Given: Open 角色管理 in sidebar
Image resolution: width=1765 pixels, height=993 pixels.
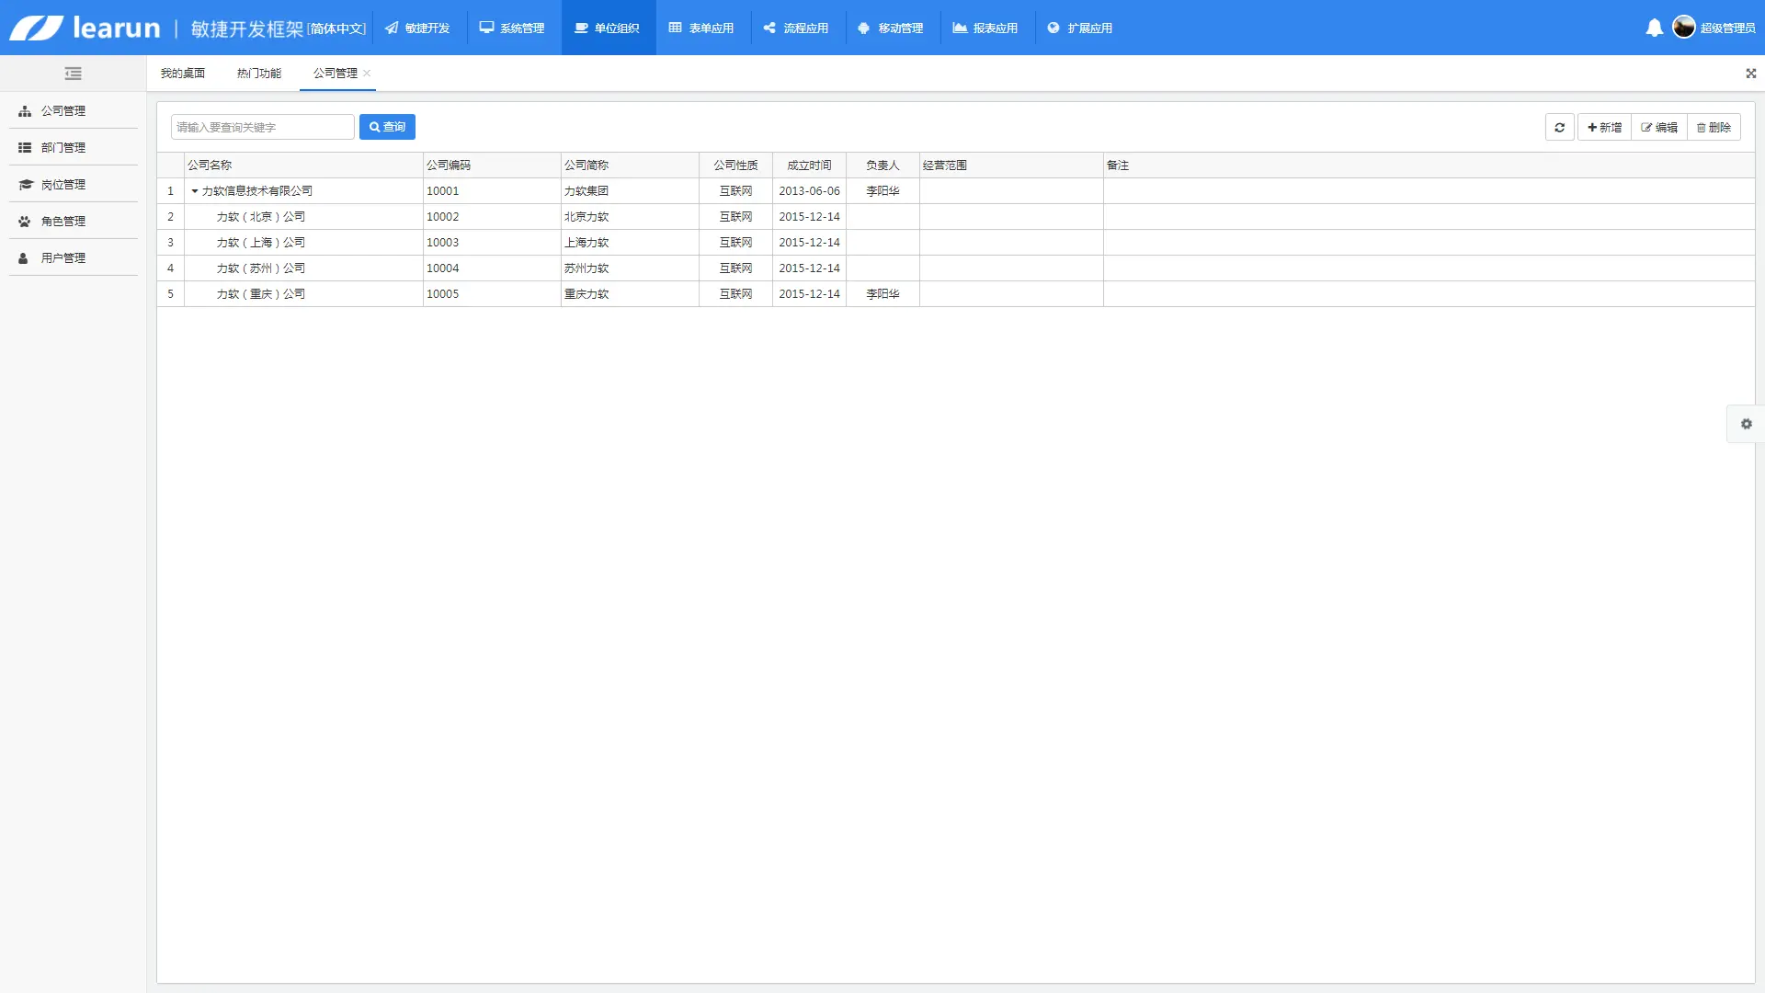Looking at the screenshot, I should (63, 221).
